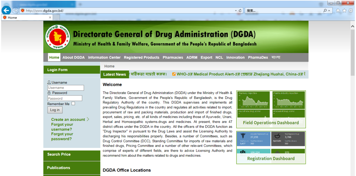The width and height of the screenshot is (356, 176).
Task: Toggle the Remember Me checkbox
Action: (x=73, y=103)
